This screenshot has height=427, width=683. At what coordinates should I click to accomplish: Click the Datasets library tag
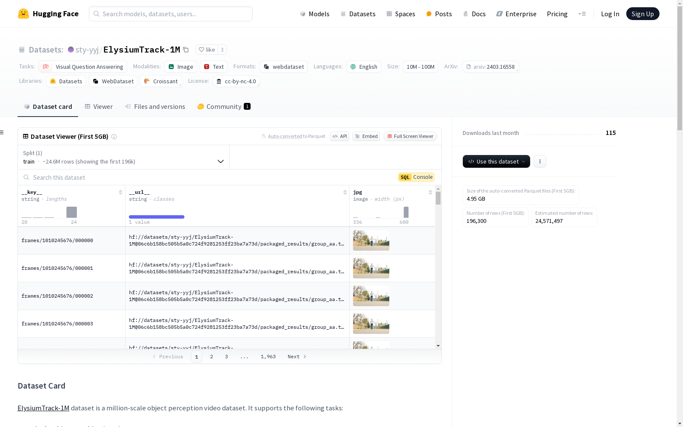[x=66, y=81]
